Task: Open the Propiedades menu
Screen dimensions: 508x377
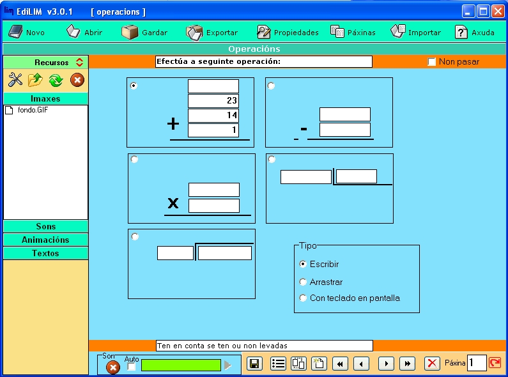Action: (x=288, y=32)
